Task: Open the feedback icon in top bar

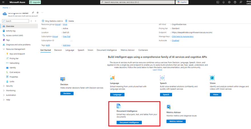Action: pos(241,2)
